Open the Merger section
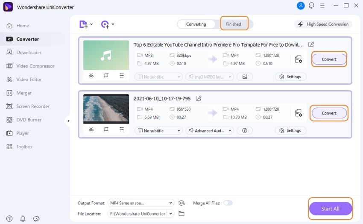Screen dimensions: 363x224 [x=19, y=93]
